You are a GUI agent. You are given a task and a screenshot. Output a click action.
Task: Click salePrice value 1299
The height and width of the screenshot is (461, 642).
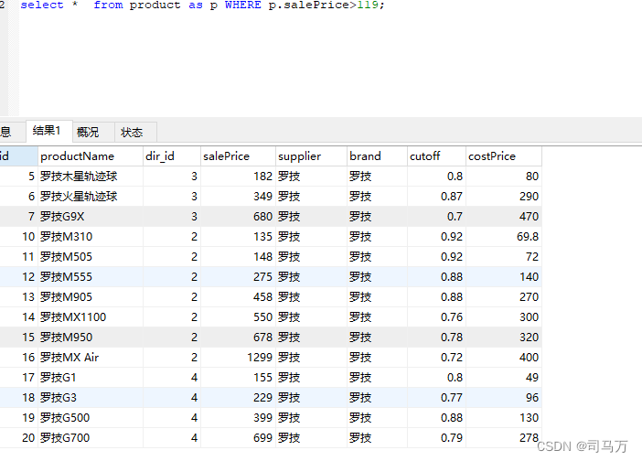tap(239, 357)
